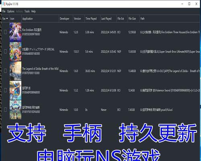Sort by Application column header
The width and height of the screenshot is (201, 161).
[40, 19]
